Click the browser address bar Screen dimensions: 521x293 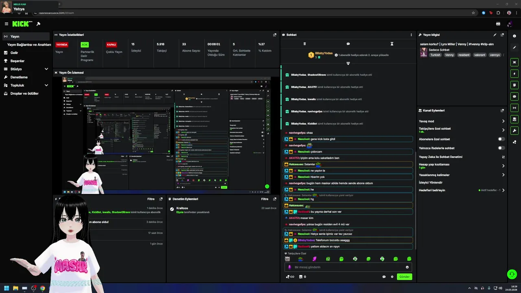pos(252,13)
